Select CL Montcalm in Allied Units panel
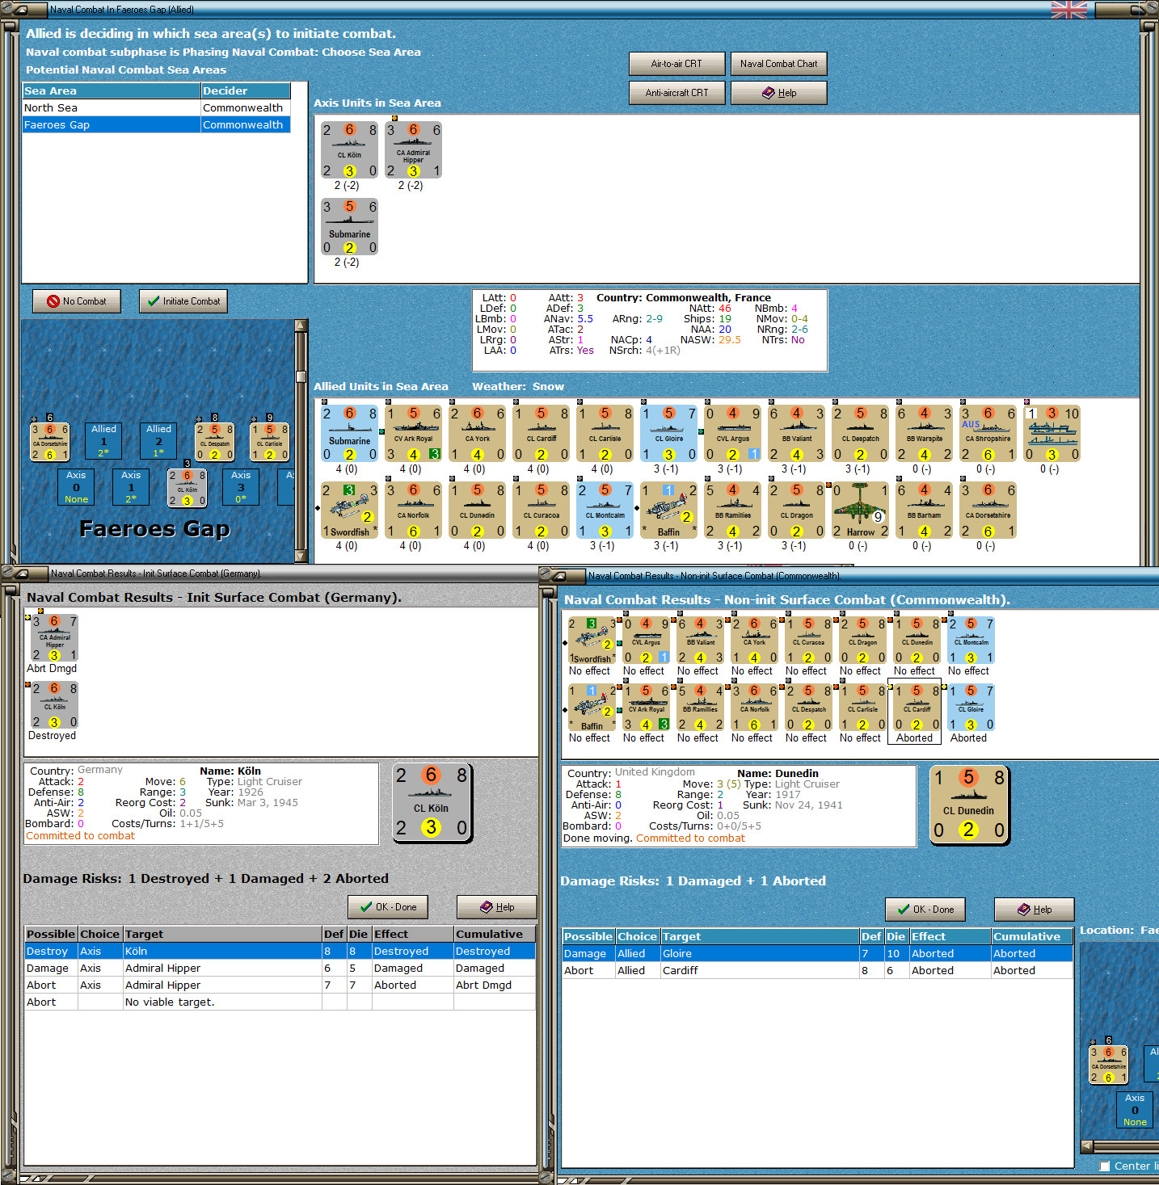 tap(605, 511)
